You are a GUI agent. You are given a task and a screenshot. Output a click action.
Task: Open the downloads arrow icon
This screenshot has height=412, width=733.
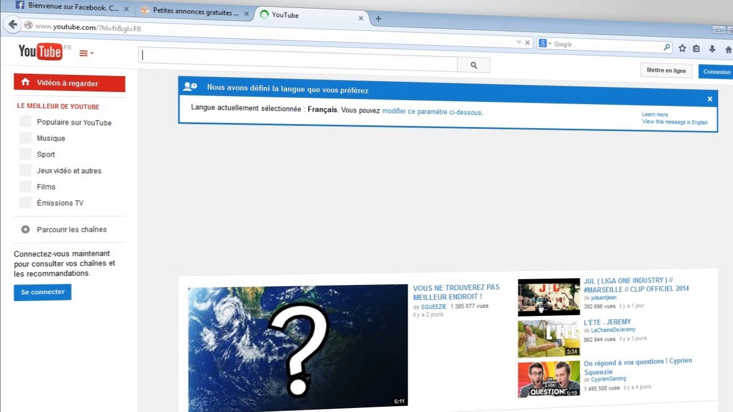(x=712, y=50)
